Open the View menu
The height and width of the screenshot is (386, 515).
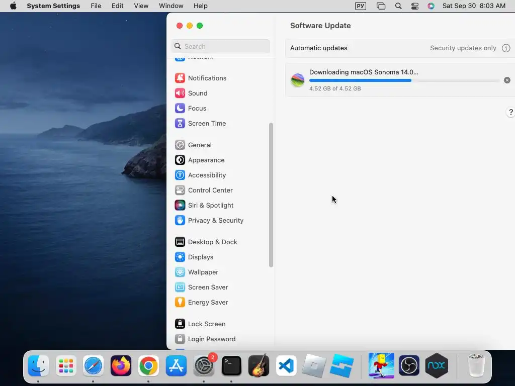click(x=141, y=6)
